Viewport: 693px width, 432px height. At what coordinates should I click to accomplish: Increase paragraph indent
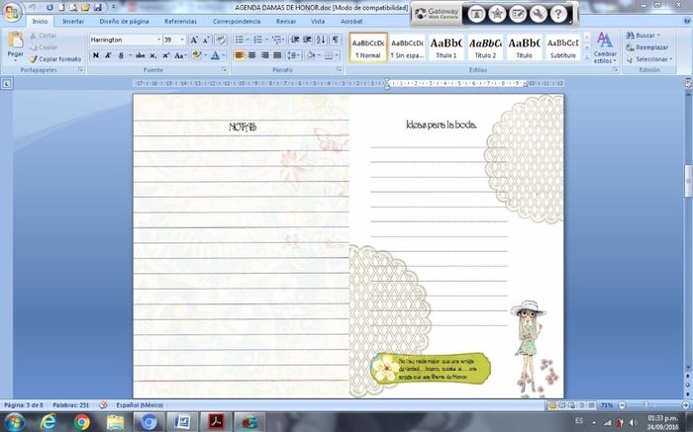[308, 41]
